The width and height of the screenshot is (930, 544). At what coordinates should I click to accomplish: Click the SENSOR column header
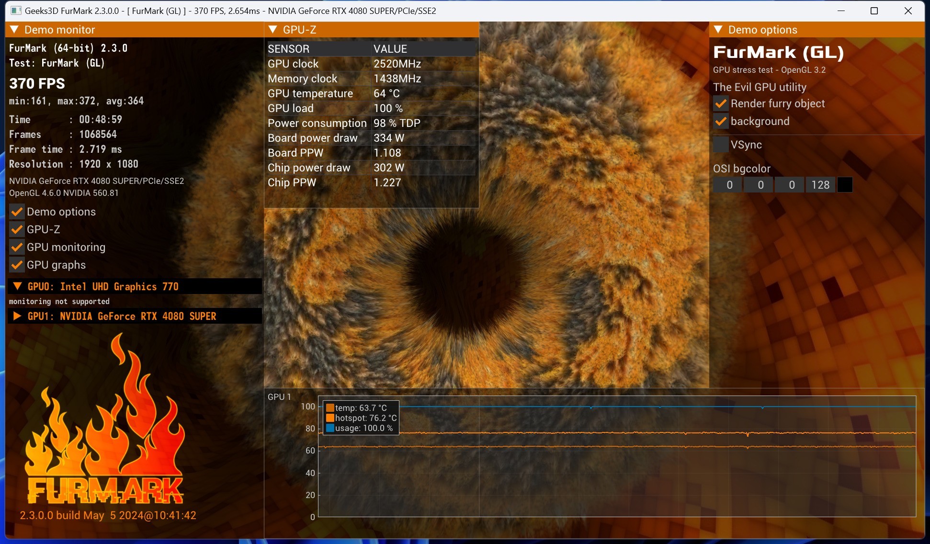[319, 49]
